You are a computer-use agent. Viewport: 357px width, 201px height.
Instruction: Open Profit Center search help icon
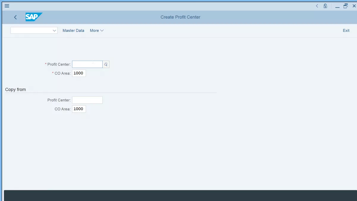point(106,64)
